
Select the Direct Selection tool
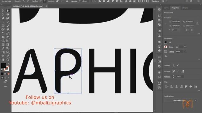click(8, 11)
